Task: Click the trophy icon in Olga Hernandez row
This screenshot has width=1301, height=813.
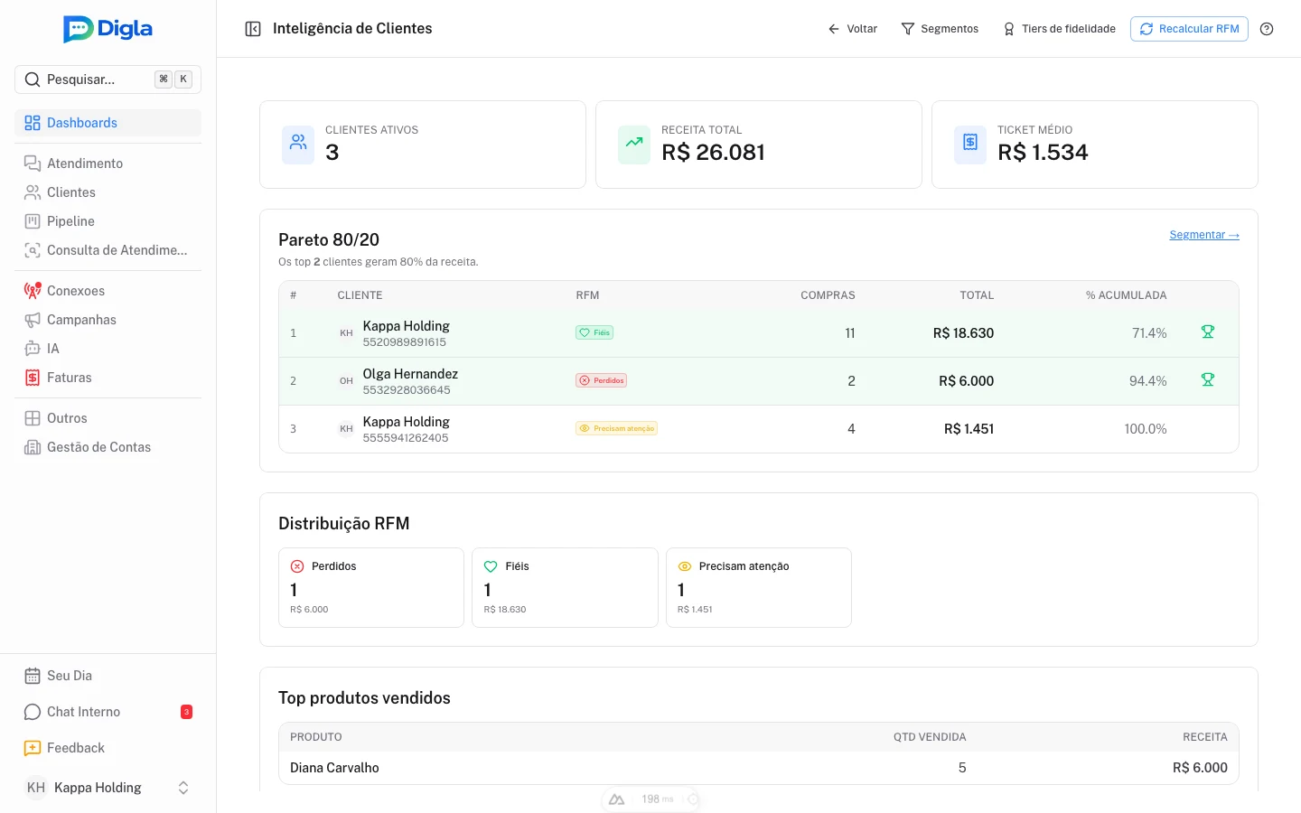Action: (1207, 380)
